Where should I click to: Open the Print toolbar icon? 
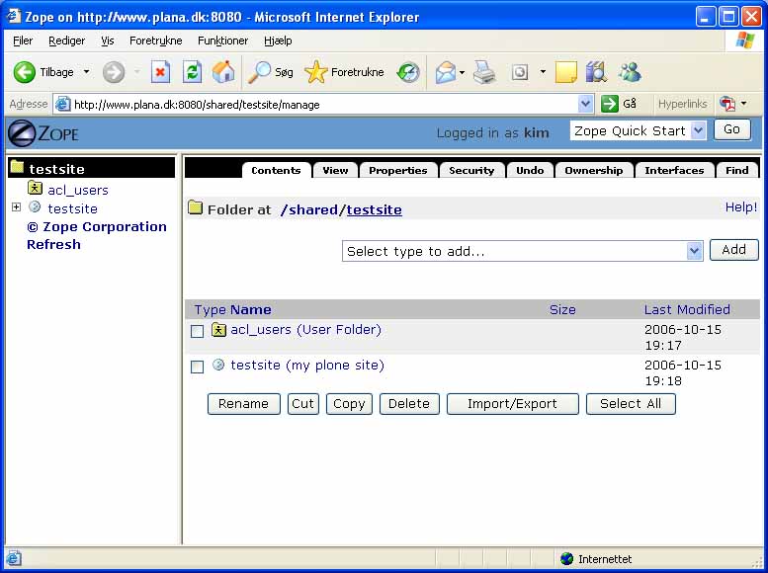coord(483,72)
